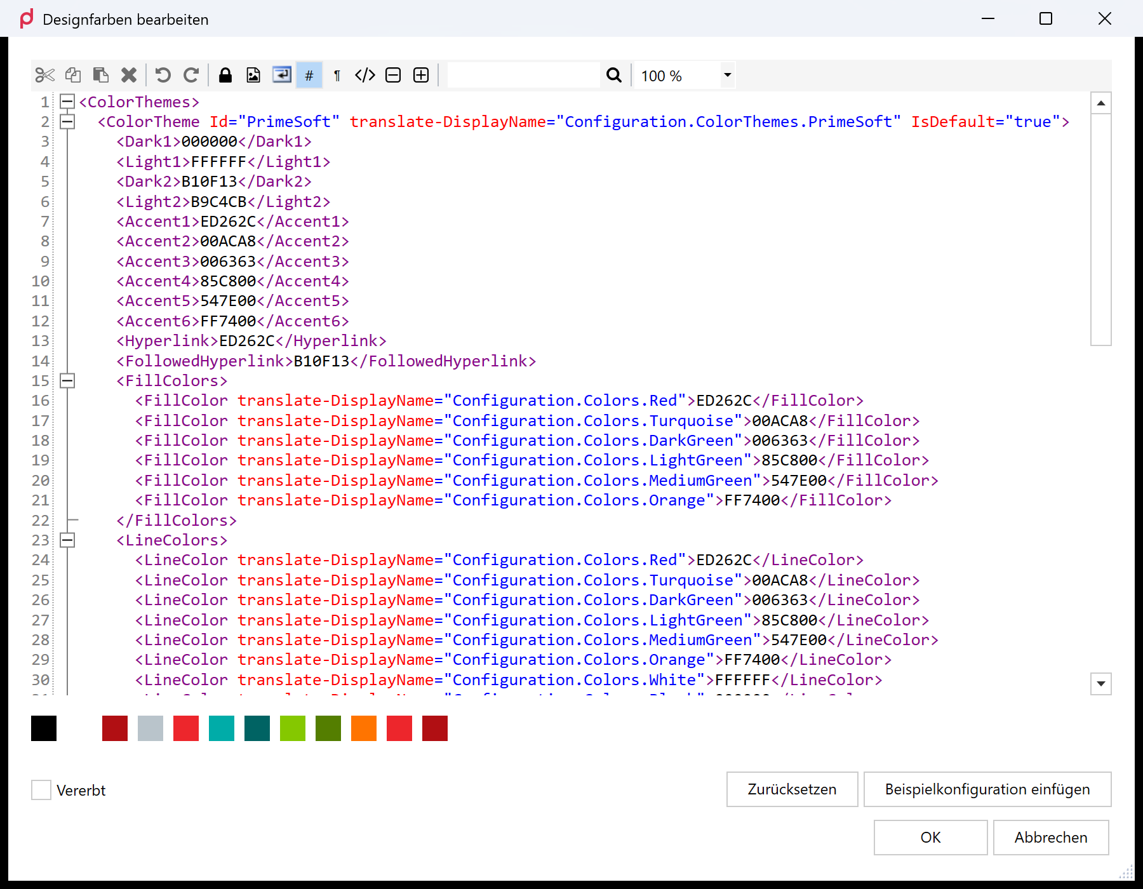Click the editor scrollbar up arrow
The width and height of the screenshot is (1143, 889).
1101,103
